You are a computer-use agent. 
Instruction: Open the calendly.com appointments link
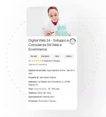tap(49, 97)
